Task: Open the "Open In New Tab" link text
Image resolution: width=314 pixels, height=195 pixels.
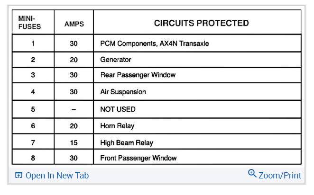Action: coord(57,176)
